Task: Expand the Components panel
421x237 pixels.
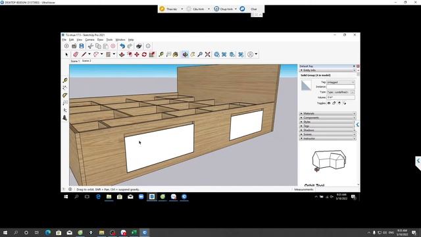Action: [328, 118]
